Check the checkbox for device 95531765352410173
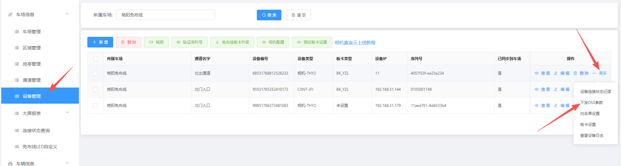 (x=95, y=89)
